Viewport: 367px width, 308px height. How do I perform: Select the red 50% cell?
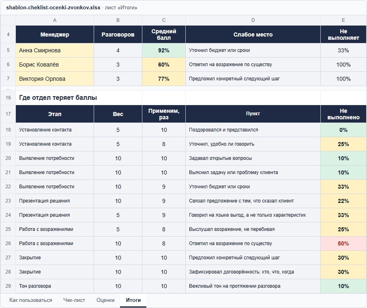tap(343, 243)
